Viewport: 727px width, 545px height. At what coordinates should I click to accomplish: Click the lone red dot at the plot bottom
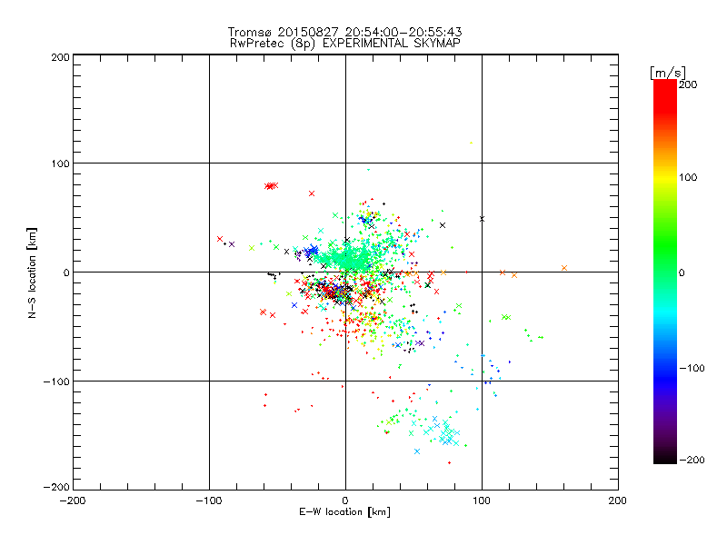click(x=449, y=462)
